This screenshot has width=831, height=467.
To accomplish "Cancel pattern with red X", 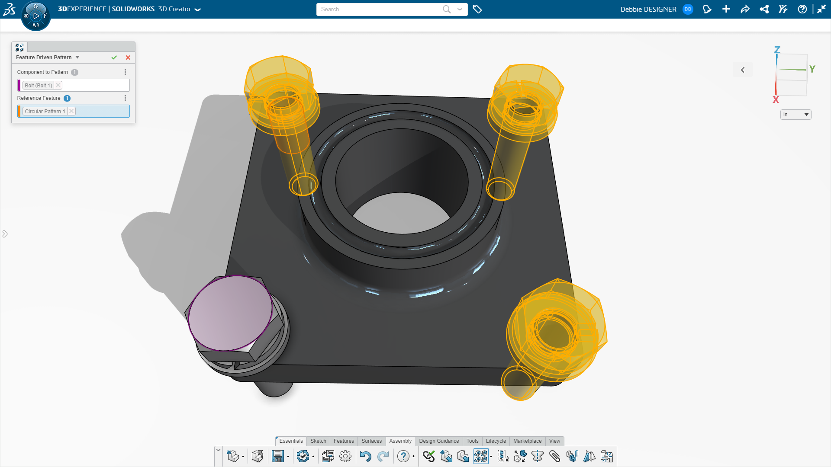I will click(128, 58).
